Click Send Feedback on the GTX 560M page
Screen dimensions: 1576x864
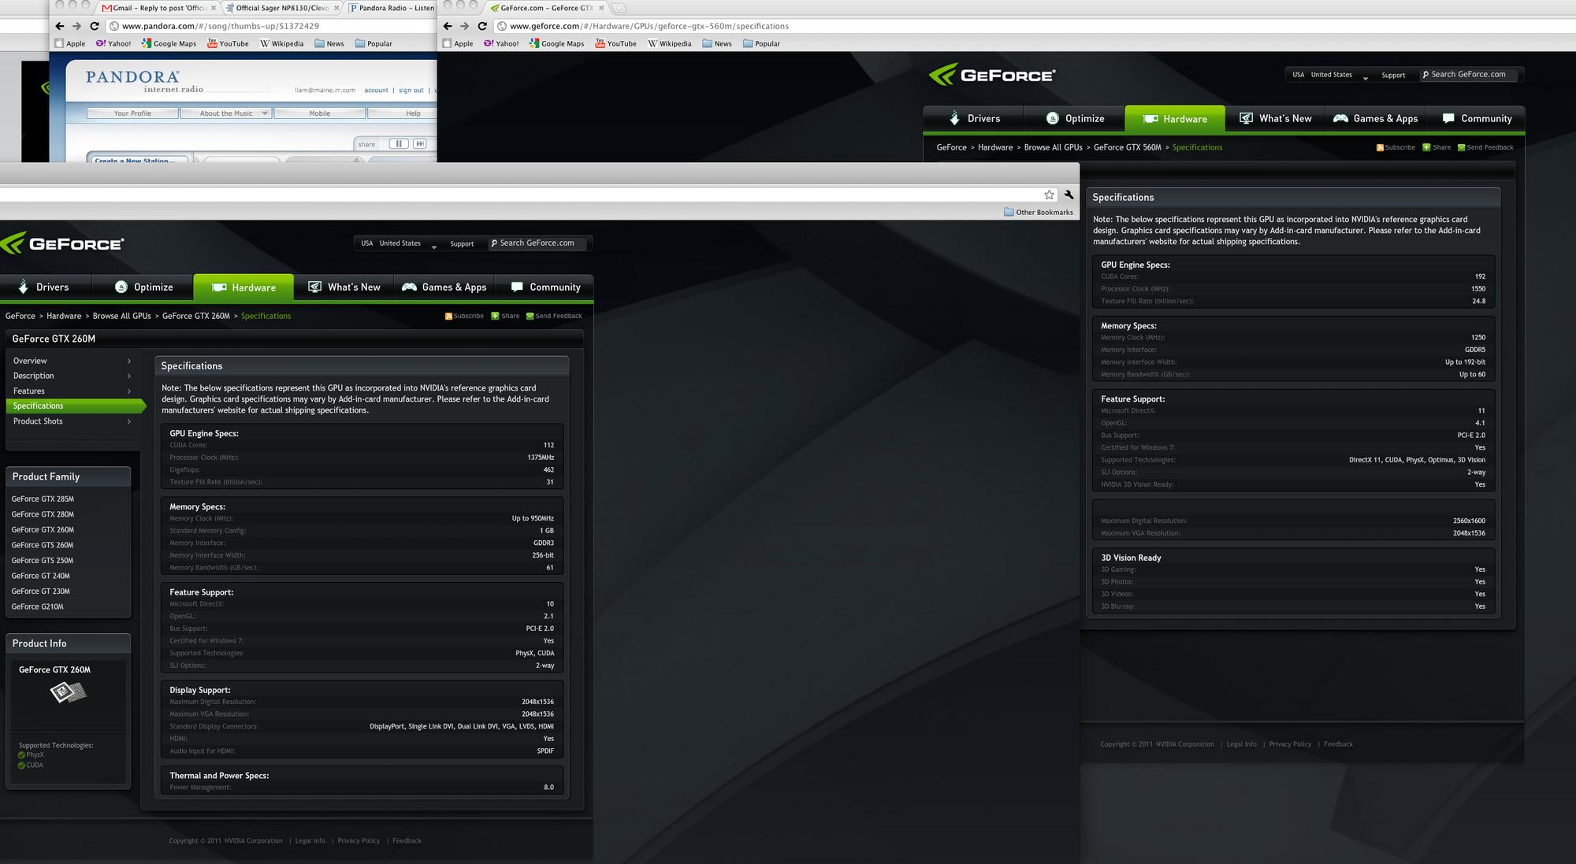1485,147
